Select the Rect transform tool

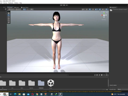pyautogui.click(x=9, y=21)
